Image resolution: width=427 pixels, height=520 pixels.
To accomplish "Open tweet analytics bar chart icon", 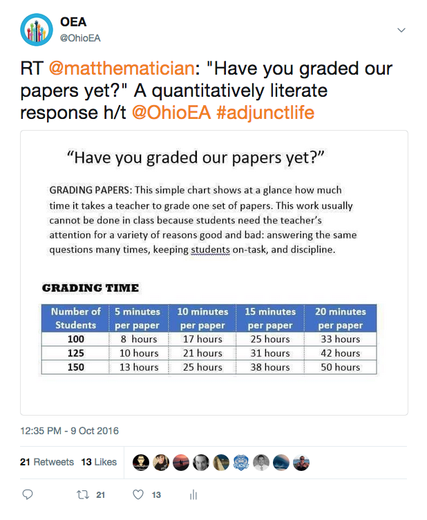I will pos(193,495).
